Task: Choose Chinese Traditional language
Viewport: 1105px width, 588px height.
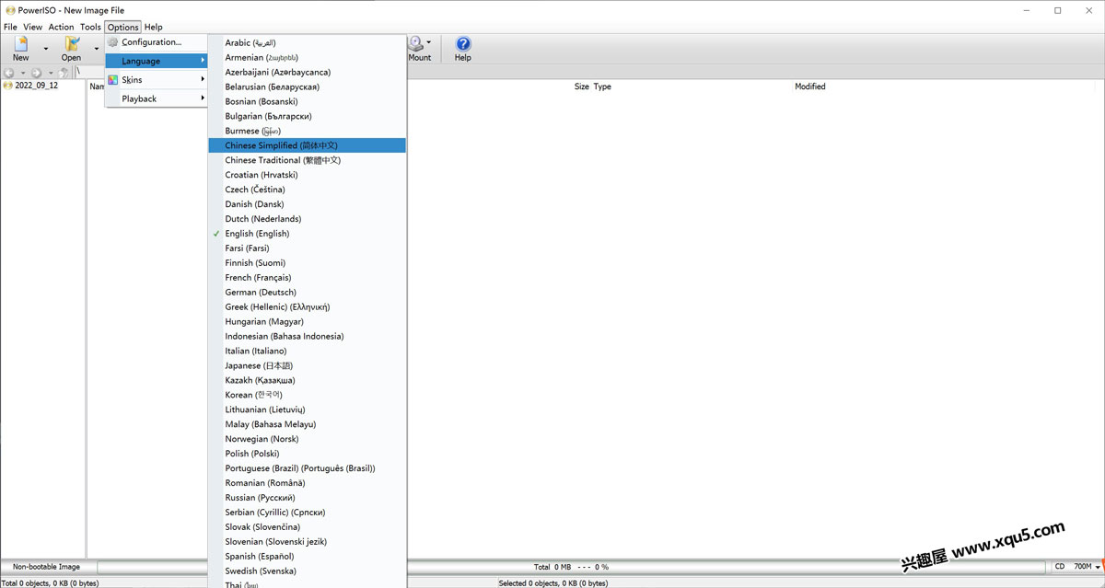Action: click(308, 160)
